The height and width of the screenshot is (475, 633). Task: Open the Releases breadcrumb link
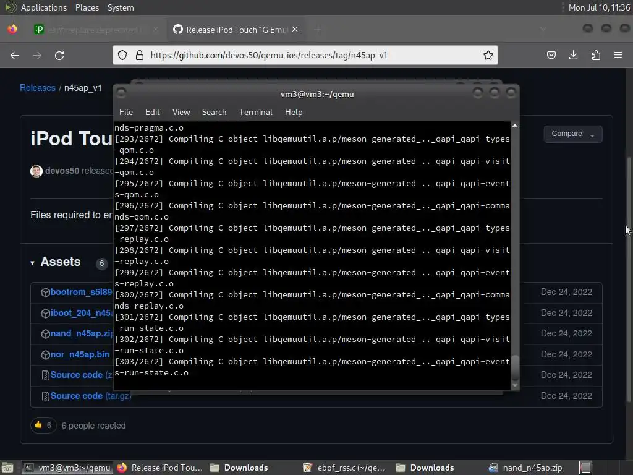point(38,88)
